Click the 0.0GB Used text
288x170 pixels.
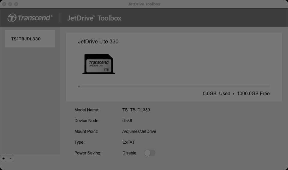(217, 93)
